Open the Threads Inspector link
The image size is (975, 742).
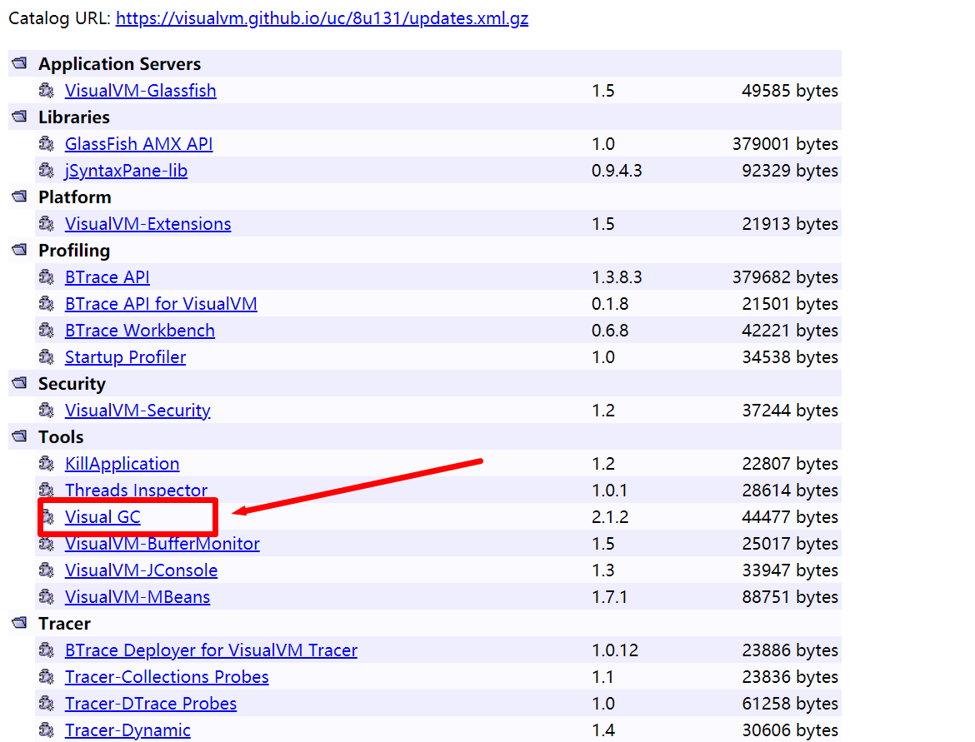(x=136, y=491)
